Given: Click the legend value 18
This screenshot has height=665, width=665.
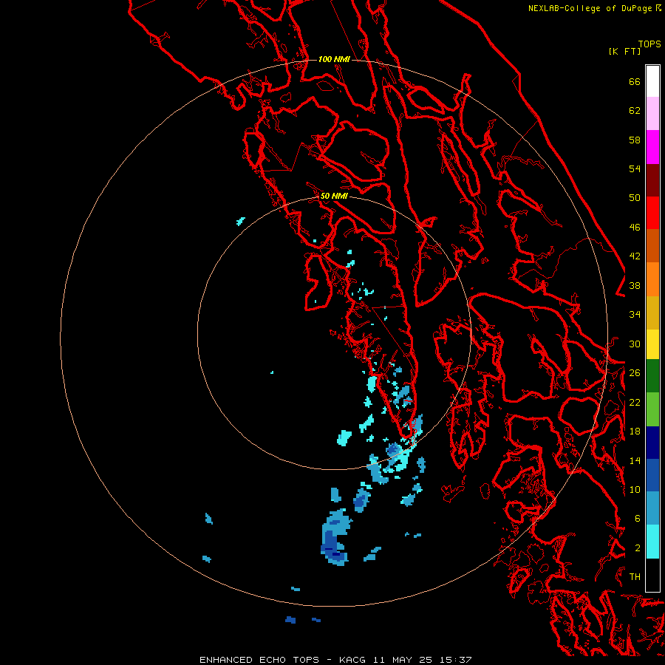Looking at the screenshot, I should tap(635, 432).
